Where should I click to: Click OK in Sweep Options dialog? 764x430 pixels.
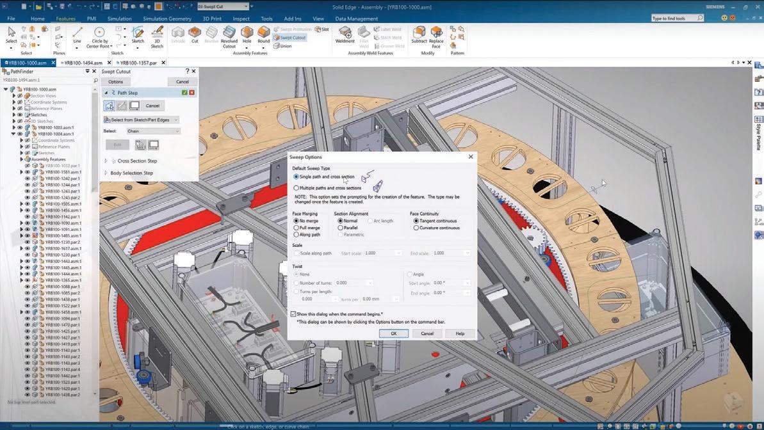(x=394, y=333)
